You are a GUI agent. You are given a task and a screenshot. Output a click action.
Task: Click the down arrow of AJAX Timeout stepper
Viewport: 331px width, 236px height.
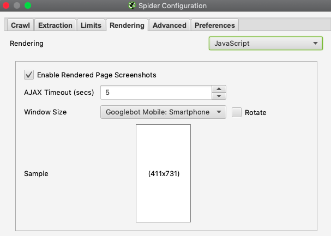click(x=219, y=96)
